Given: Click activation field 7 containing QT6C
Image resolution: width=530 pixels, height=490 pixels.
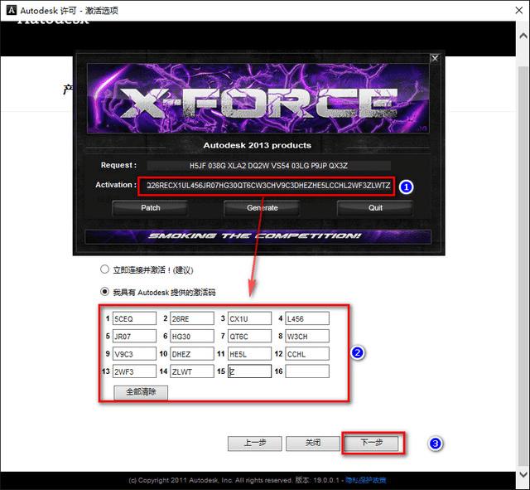Looking at the screenshot, I should pos(249,336).
